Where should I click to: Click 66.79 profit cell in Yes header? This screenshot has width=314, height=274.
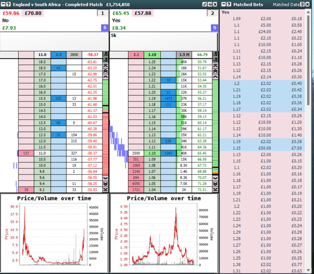[x=202, y=55]
